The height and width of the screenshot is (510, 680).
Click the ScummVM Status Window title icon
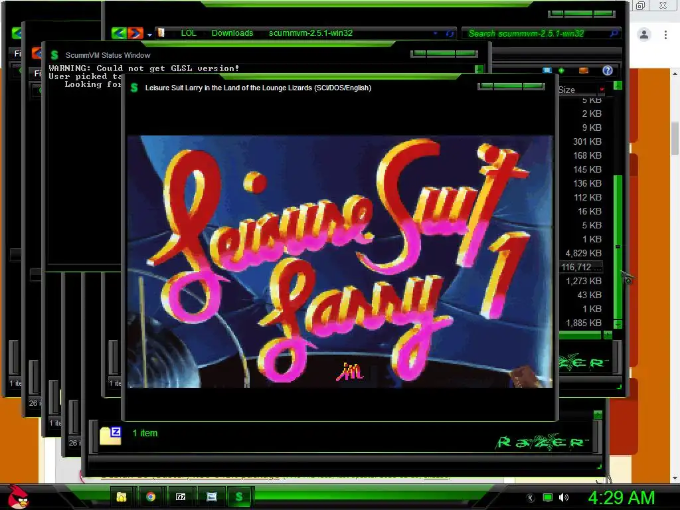click(x=54, y=55)
